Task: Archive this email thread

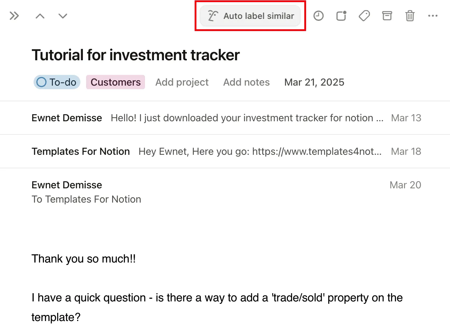Action: tap(387, 16)
